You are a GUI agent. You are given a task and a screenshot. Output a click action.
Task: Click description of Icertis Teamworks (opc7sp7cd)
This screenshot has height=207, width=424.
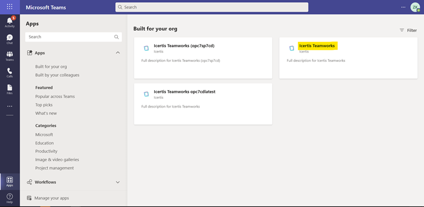[180, 60]
